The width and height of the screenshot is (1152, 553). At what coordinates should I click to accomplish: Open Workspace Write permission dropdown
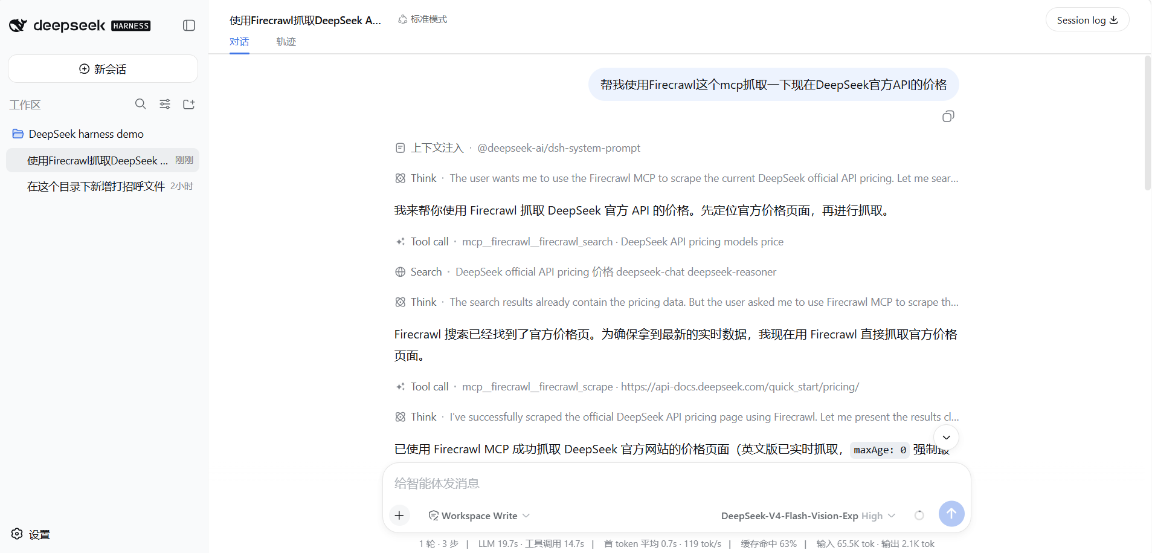pos(479,516)
